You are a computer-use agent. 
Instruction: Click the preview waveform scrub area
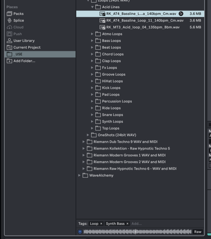137,232
